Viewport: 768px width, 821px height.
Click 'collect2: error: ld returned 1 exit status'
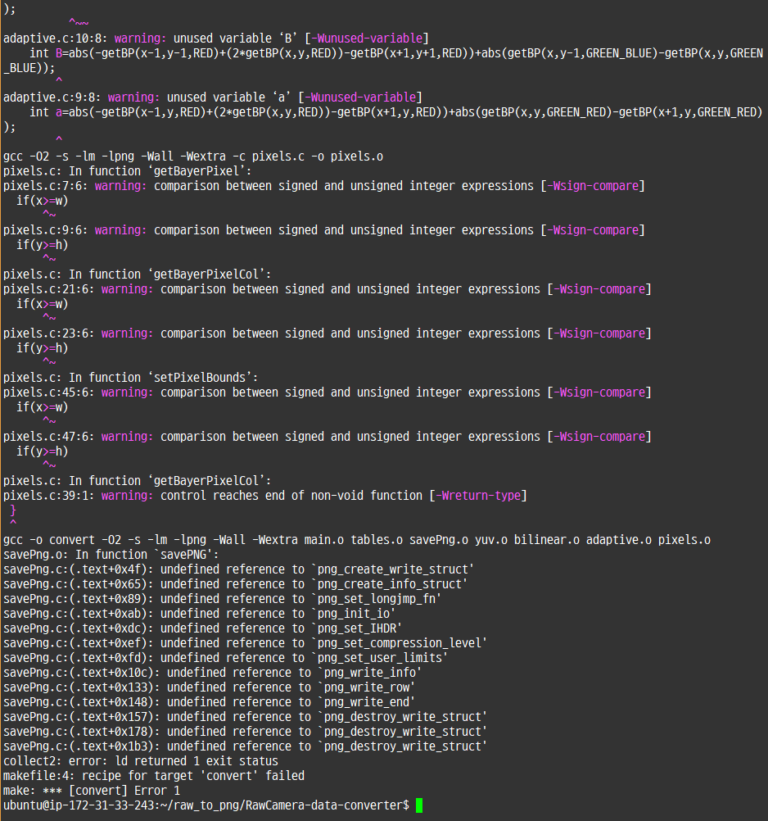(x=141, y=761)
